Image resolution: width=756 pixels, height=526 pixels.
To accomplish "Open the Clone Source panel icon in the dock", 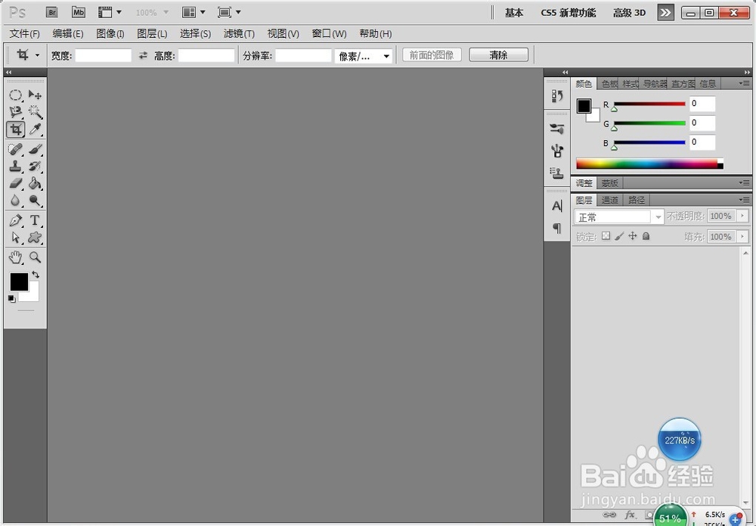I will [x=557, y=173].
